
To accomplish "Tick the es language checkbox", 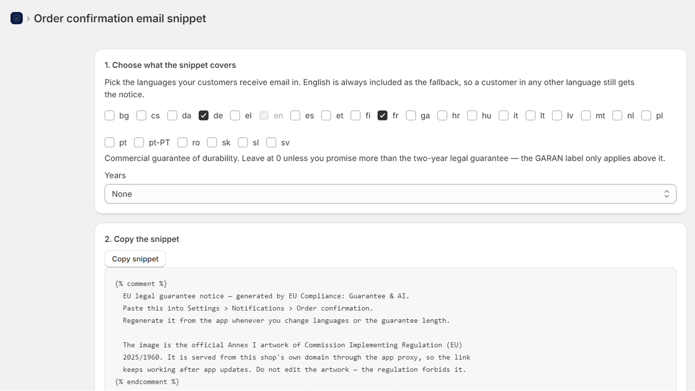I will coord(295,116).
